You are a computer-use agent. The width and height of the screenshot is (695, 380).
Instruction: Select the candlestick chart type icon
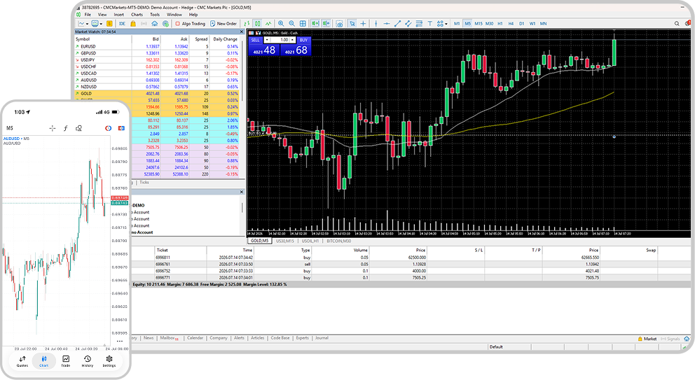(258, 24)
